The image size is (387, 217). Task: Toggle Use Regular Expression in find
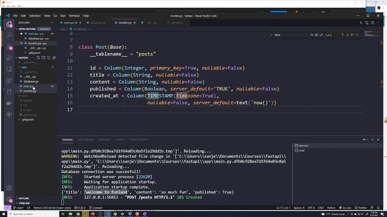tap(321, 35)
